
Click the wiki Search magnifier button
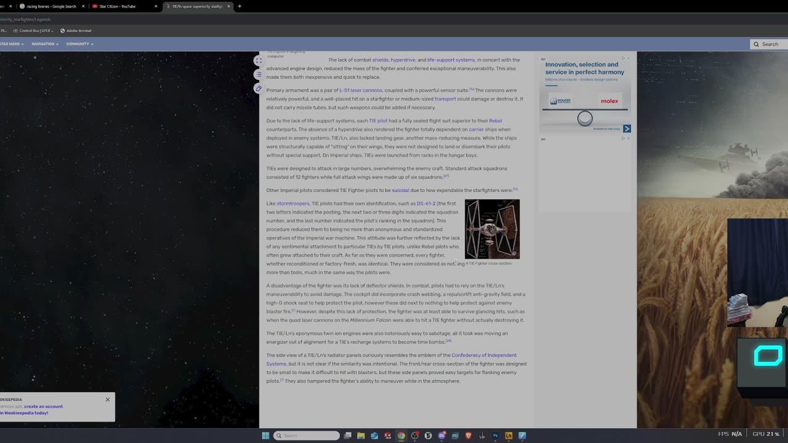756,44
